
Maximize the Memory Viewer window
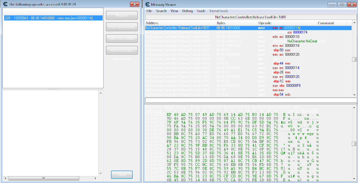pos(342,4)
